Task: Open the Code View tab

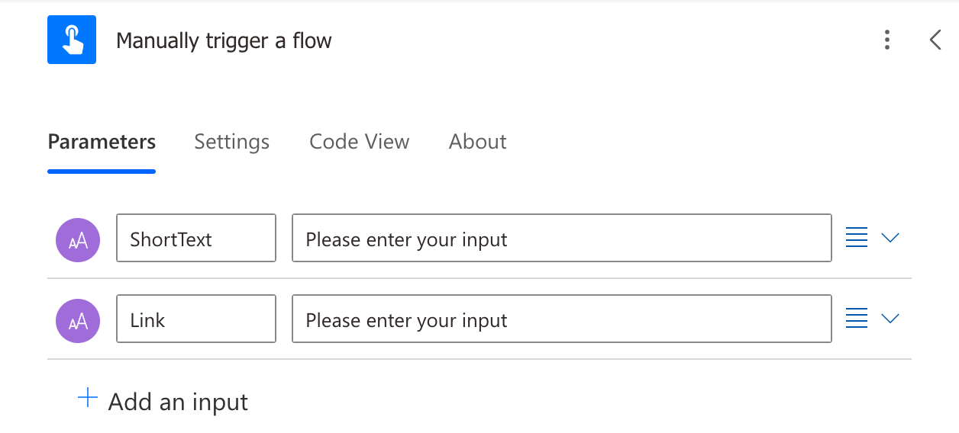Action: (359, 142)
